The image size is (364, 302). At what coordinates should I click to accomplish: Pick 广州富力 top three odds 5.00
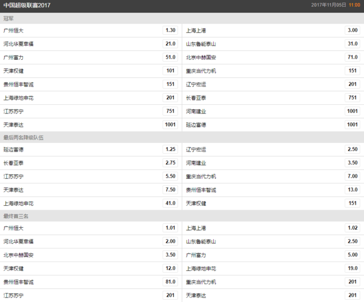point(353,255)
